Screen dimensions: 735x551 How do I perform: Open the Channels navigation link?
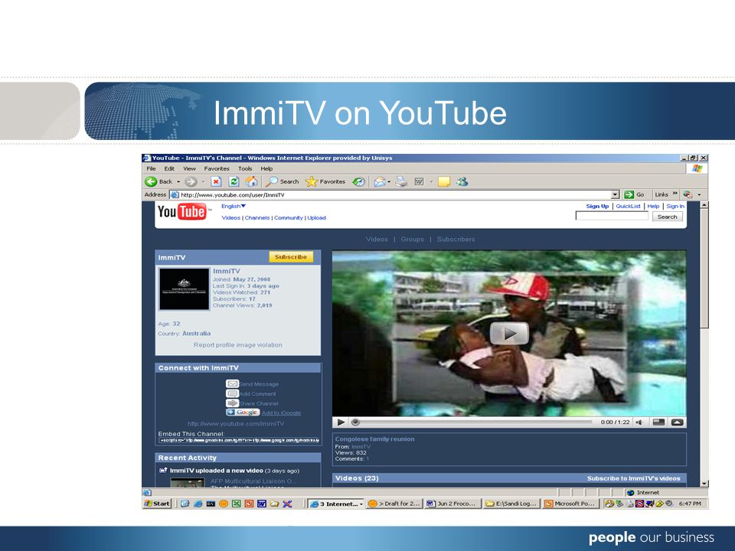[x=257, y=218]
